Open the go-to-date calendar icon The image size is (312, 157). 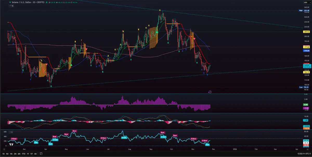coord(42,154)
